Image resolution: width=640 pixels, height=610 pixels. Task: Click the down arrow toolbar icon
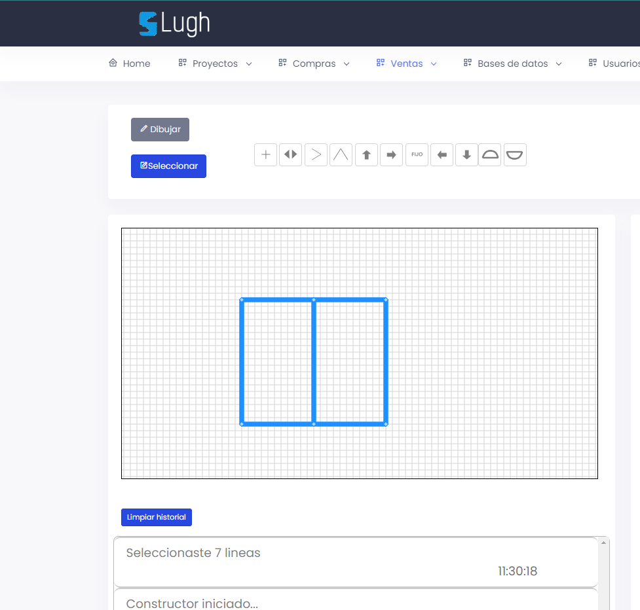466,155
